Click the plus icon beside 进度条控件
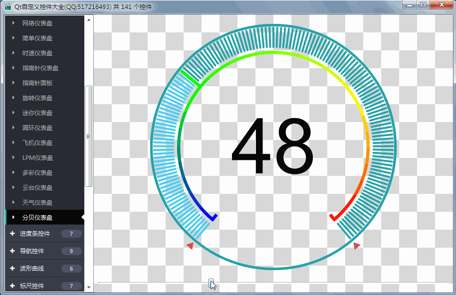 pos(12,234)
